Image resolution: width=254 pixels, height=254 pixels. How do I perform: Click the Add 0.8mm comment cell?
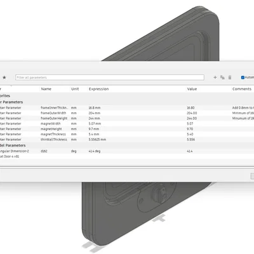click(243, 108)
